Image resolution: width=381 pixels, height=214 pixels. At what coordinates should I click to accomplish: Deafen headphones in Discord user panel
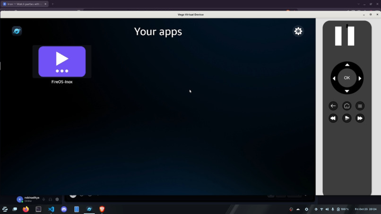pos(50,199)
